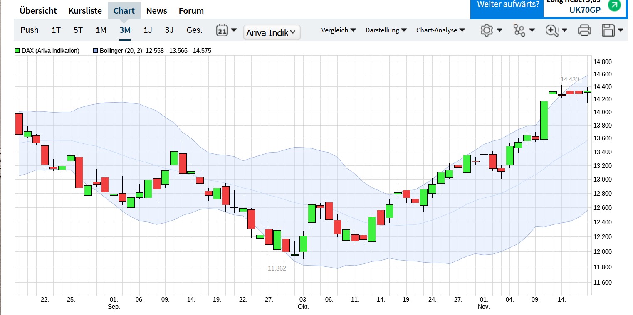Print the chart with the printer icon
Viewport: 633px width, 315px height.
click(x=584, y=30)
